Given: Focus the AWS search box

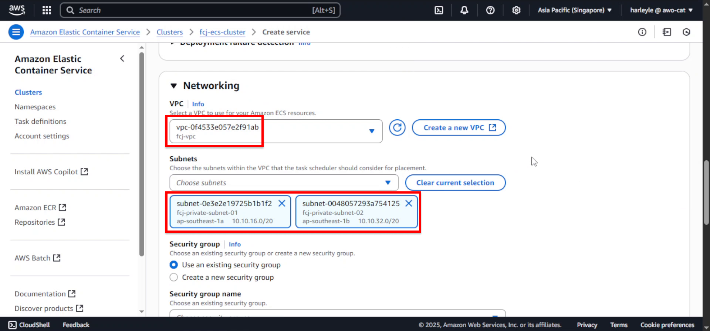Looking at the screenshot, I should [200, 10].
